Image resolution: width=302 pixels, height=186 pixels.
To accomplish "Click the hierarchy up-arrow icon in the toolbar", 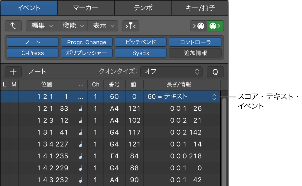I will 13,26.
